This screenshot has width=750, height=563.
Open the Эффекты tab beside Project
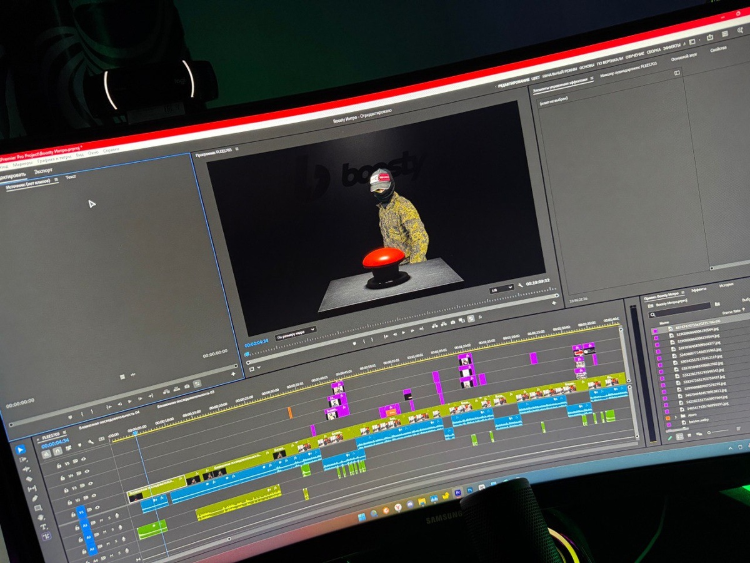[x=699, y=290]
